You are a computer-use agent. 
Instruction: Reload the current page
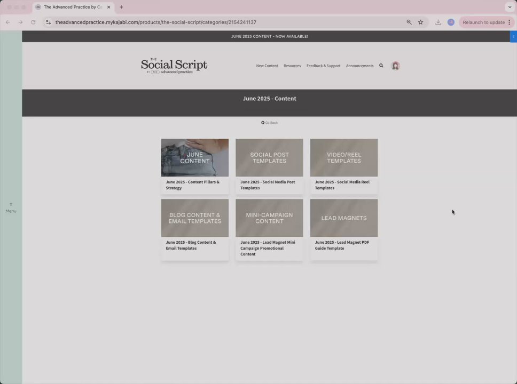pyautogui.click(x=33, y=22)
